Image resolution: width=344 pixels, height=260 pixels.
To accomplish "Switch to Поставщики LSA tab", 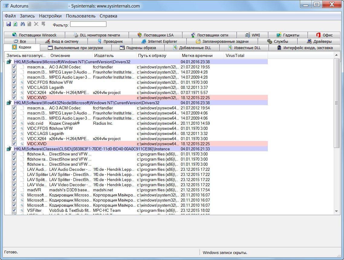I will click(155, 35).
